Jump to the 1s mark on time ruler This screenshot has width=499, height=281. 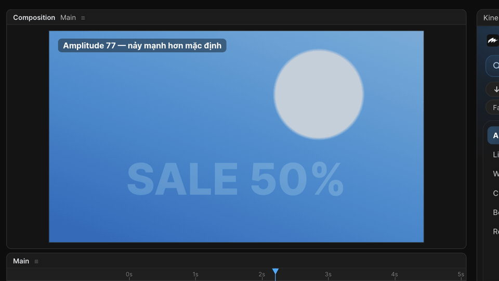pos(195,274)
